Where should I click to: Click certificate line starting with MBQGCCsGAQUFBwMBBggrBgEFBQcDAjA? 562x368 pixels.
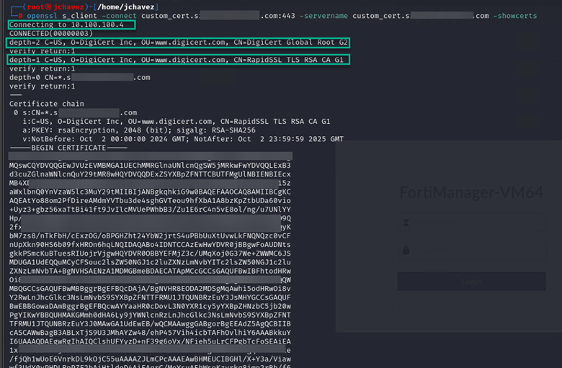[x=150, y=289]
